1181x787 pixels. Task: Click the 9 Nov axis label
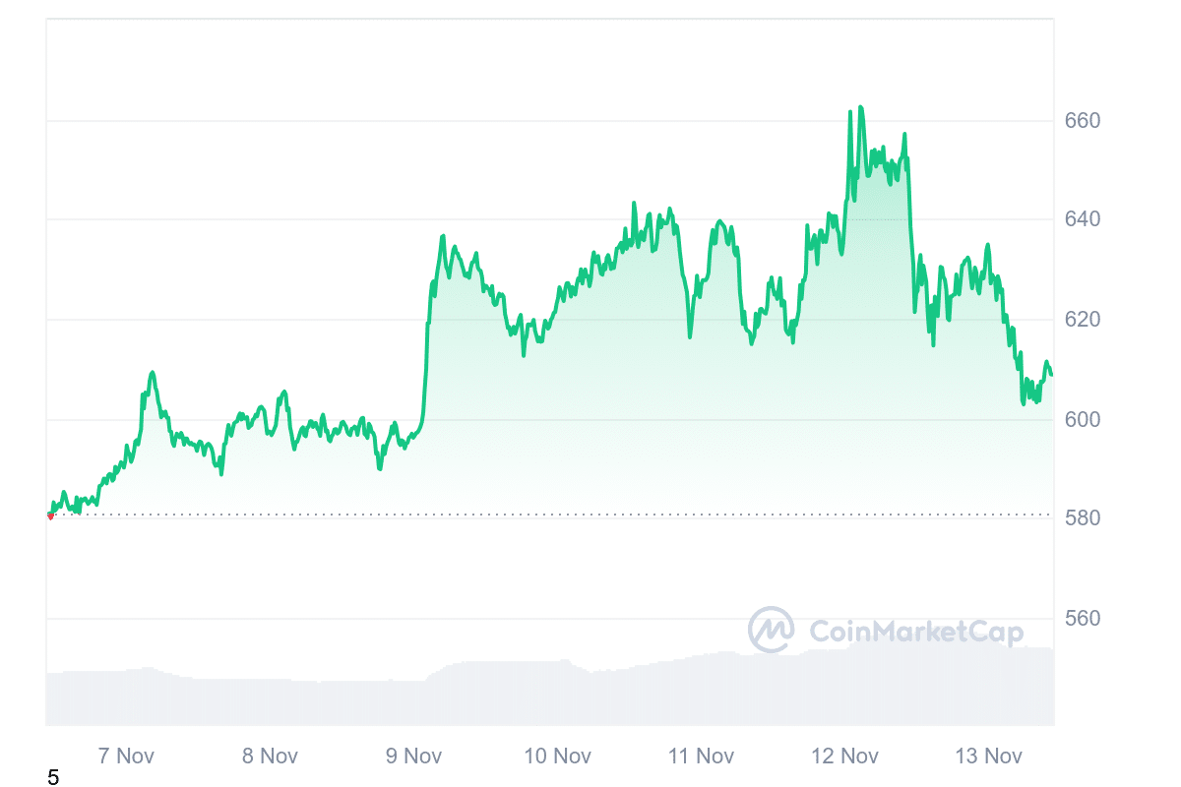coord(413,756)
